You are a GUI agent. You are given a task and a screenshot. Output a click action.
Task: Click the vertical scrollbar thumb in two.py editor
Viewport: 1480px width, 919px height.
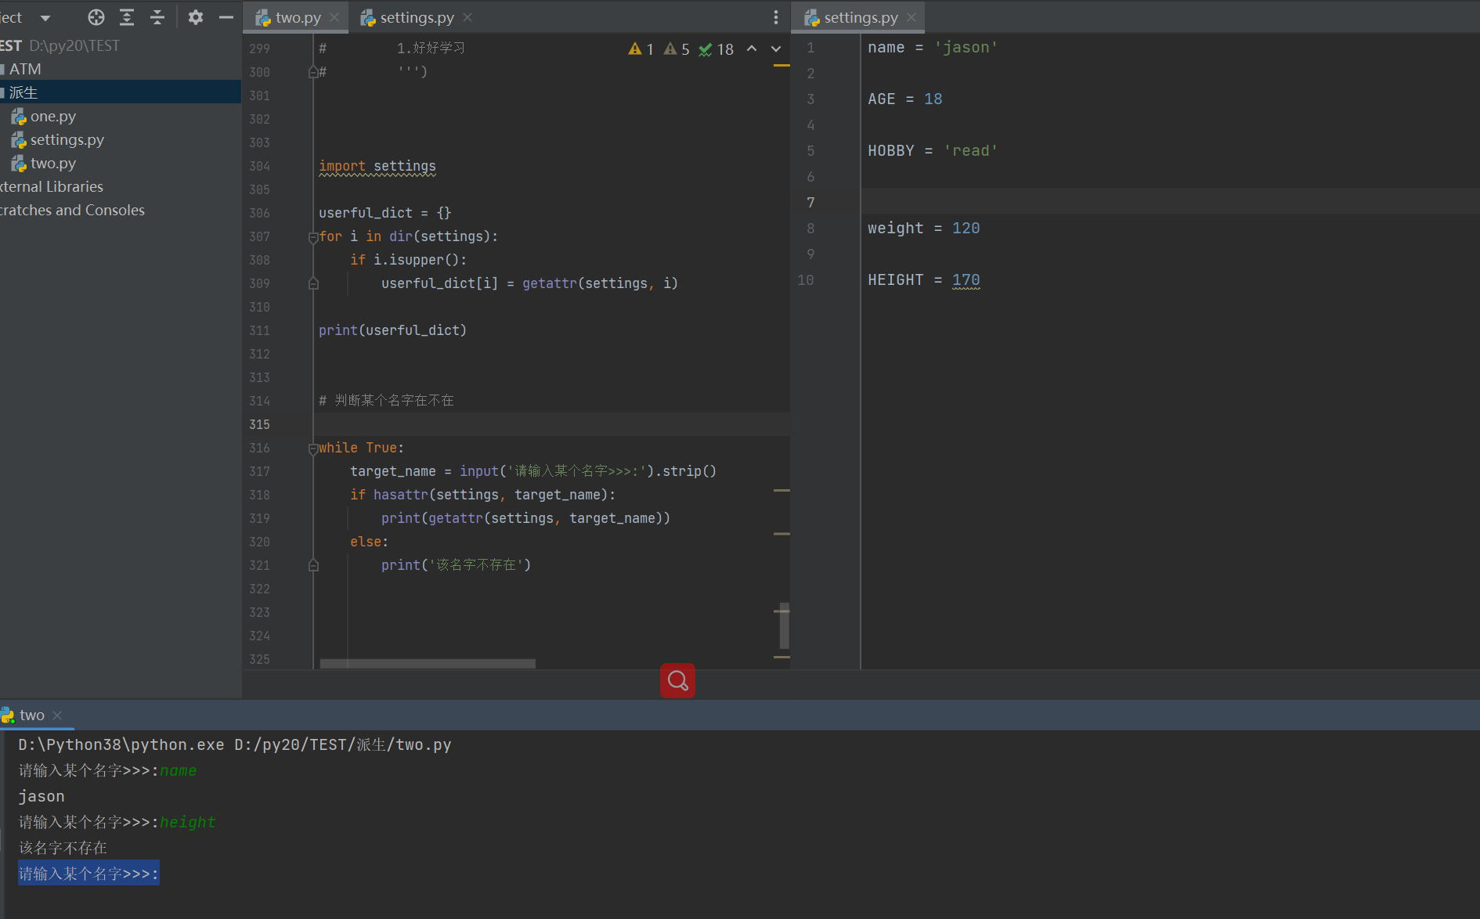[x=784, y=625]
